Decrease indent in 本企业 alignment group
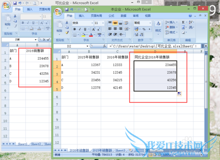Viewport: 220px width, 160px height. click(110, 34)
